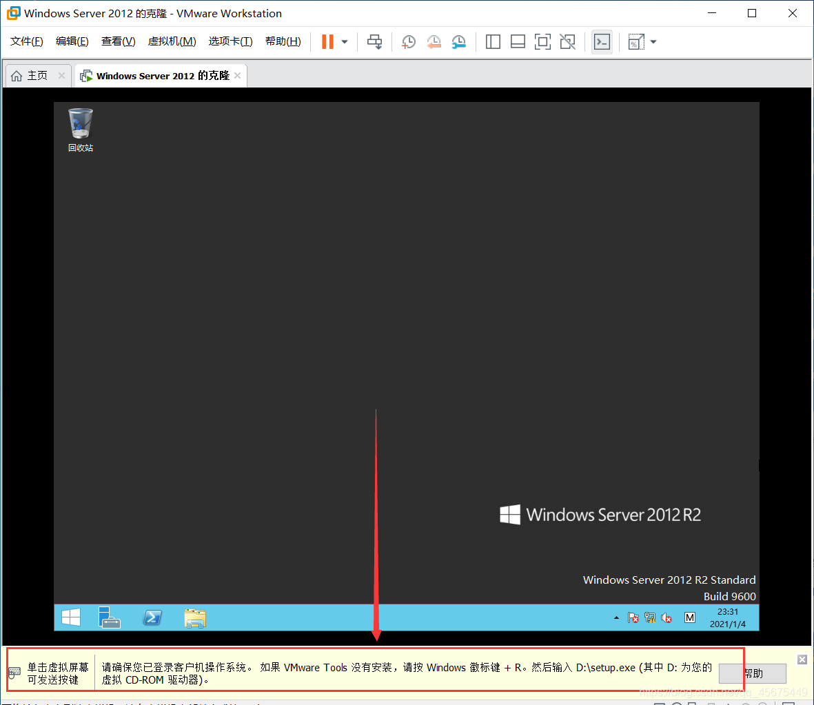Expand the display scaling options dropdown
Screen dimensions: 814x705
[653, 41]
